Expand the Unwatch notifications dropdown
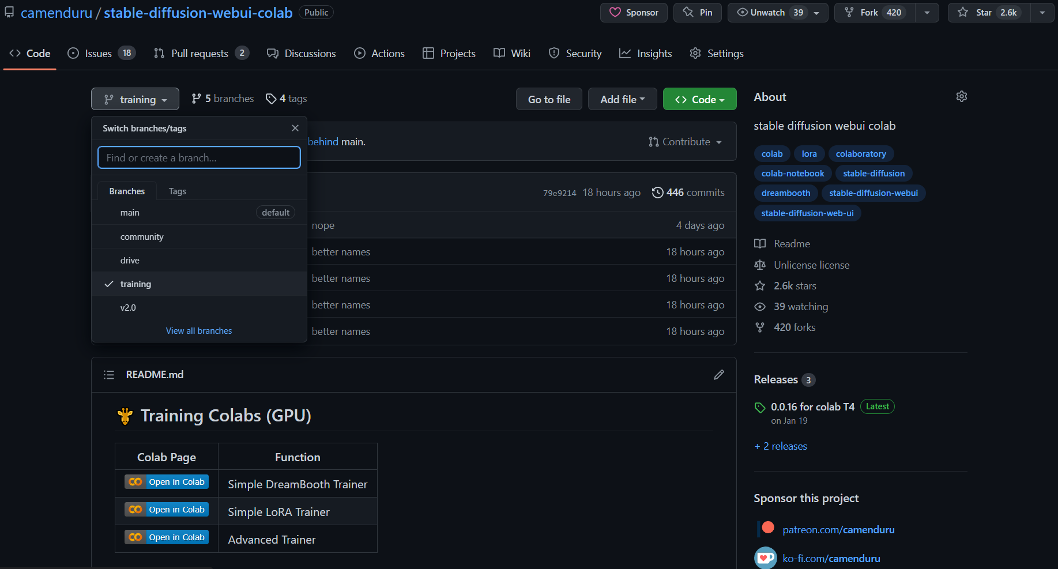The height and width of the screenshot is (569, 1058). coord(816,13)
